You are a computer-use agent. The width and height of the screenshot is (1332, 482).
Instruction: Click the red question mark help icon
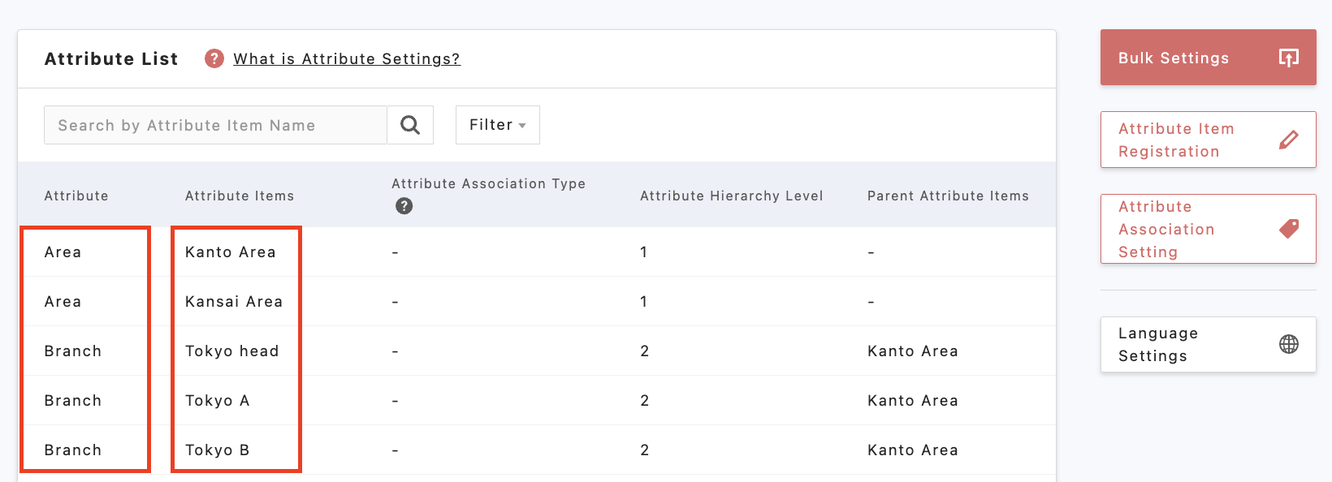pyautogui.click(x=214, y=58)
